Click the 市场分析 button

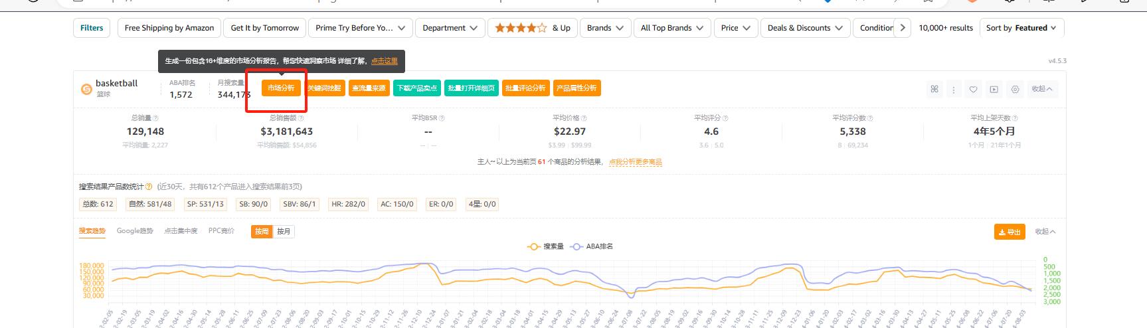[x=281, y=88]
